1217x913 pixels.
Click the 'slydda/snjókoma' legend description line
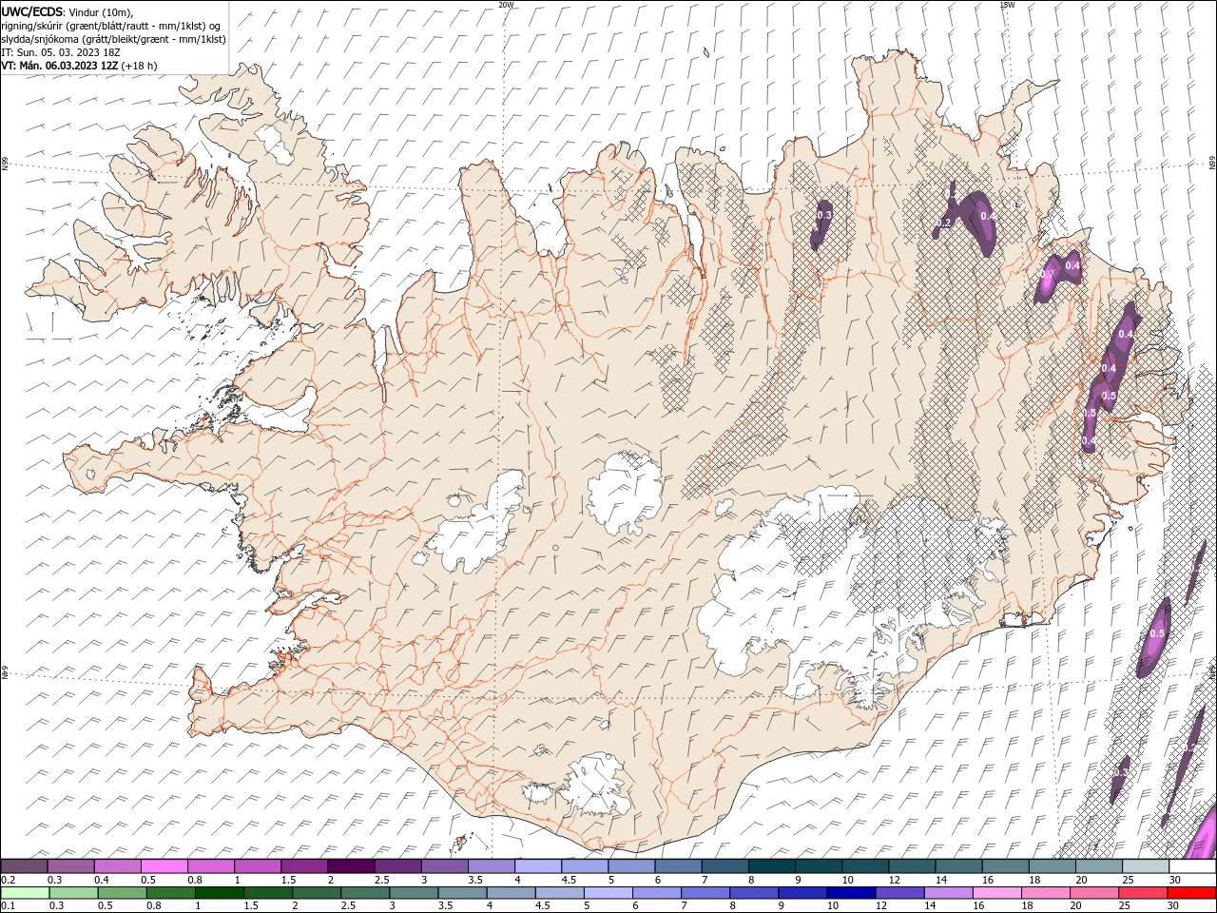(x=113, y=39)
